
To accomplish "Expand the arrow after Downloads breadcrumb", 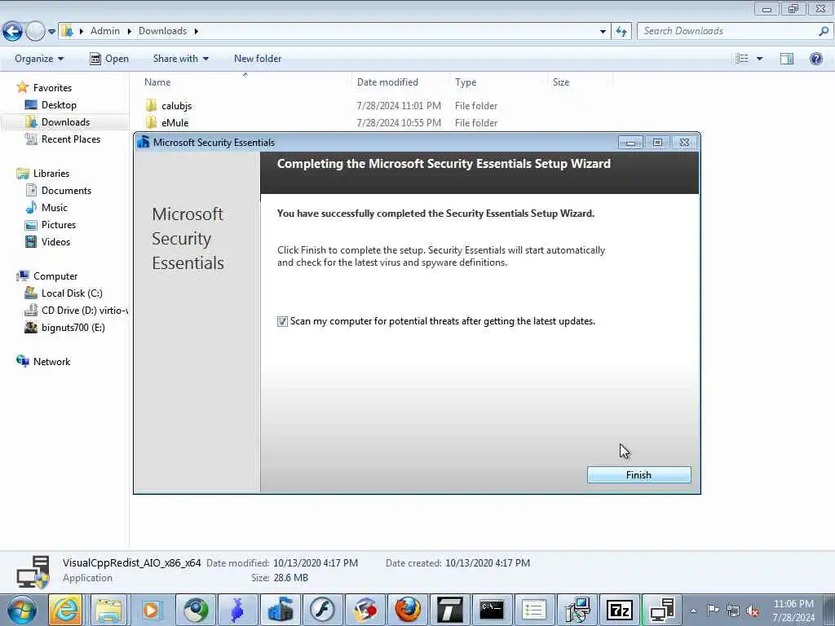I will click(196, 31).
